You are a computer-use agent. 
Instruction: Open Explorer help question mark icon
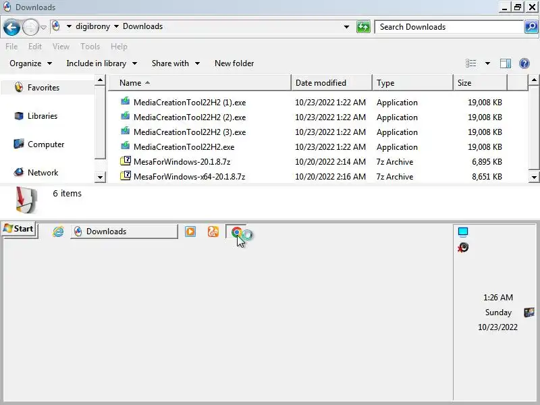tap(524, 63)
